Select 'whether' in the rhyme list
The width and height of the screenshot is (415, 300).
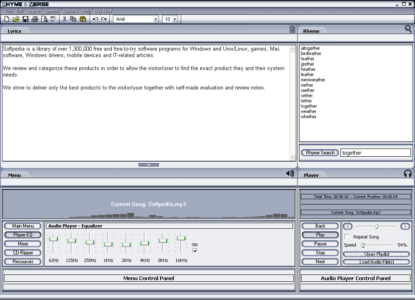point(308,117)
